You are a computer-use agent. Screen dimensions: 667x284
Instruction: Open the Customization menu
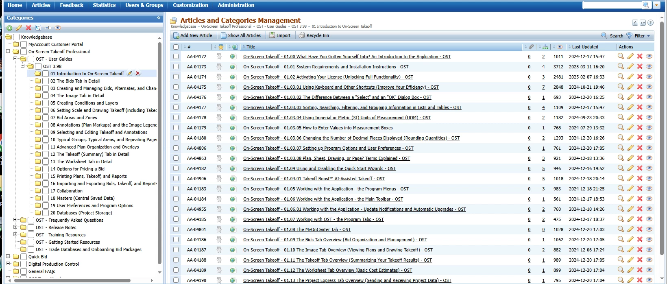coord(190,5)
